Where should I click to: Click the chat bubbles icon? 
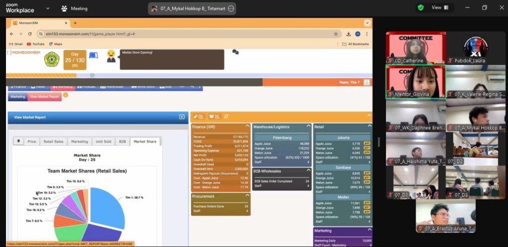235,52
